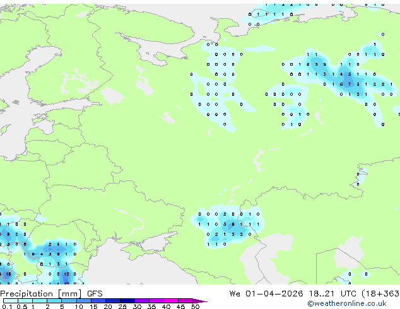Click the '50' legend scale label
400x309 pixels.
point(195,306)
